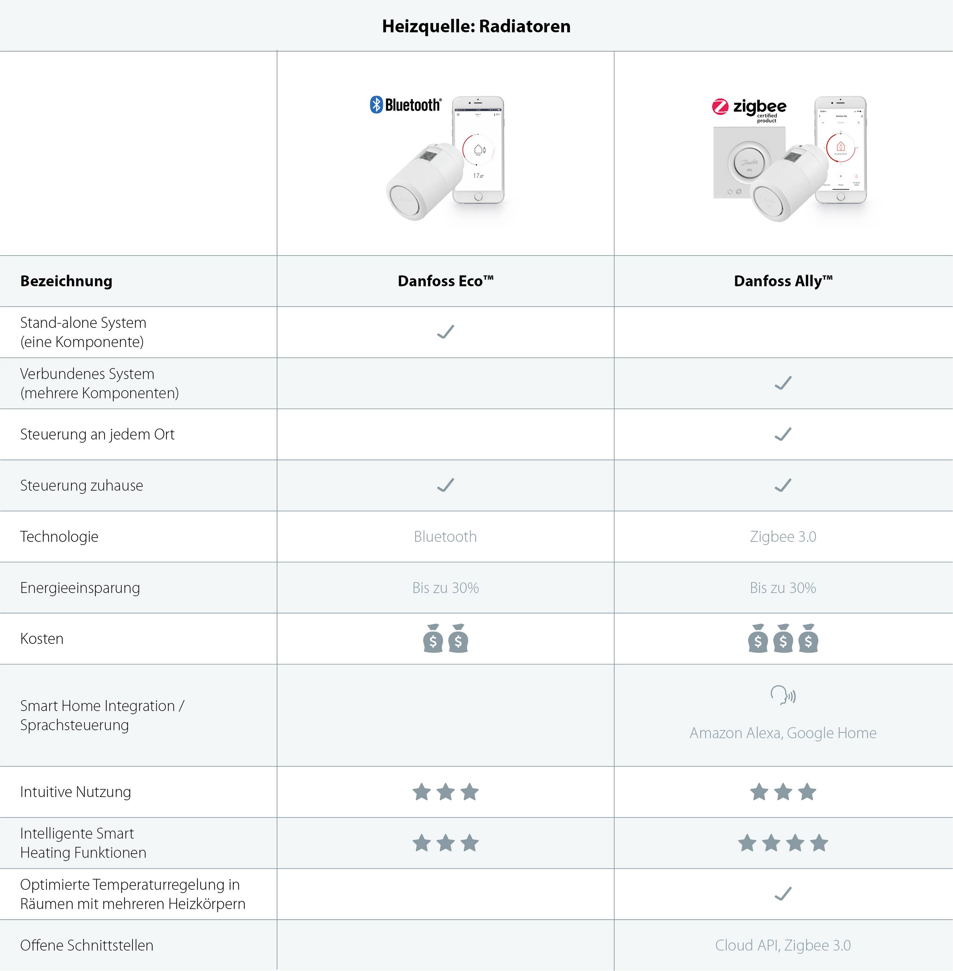
Task: Click the Optimierte Temperaturregelung checkmark for Ally
Action: [783, 894]
